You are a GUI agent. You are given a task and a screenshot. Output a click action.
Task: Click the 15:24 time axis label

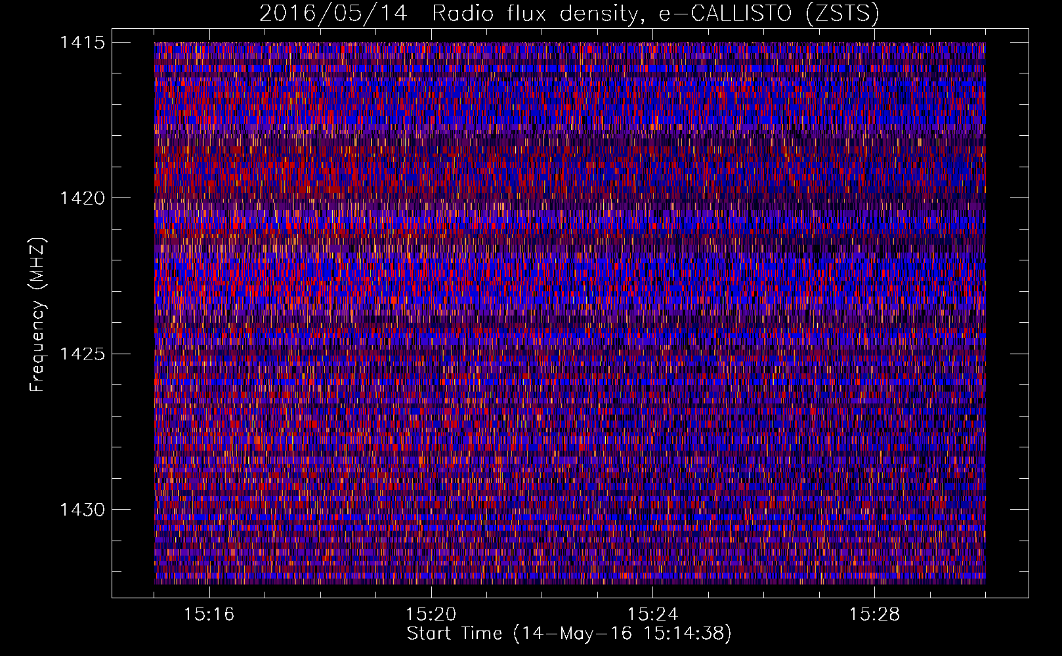652,615
